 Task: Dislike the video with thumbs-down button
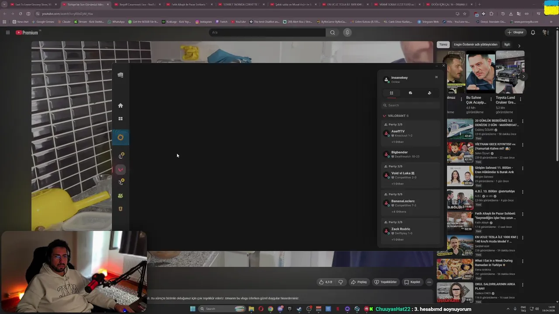(x=341, y=282)
